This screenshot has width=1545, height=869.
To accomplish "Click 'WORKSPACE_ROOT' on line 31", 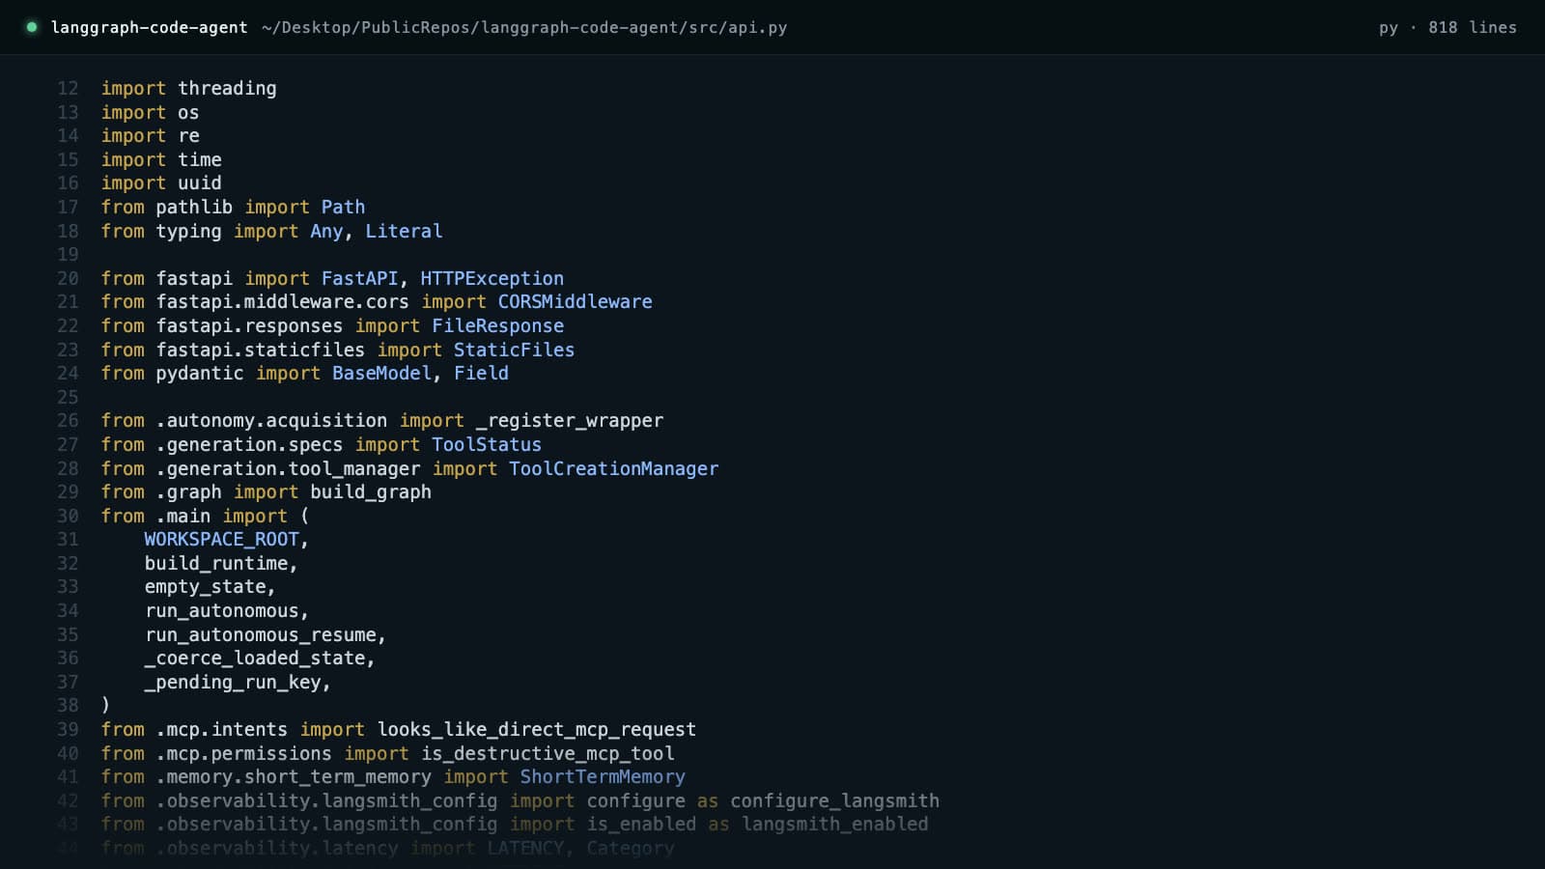I will (222, 539).
